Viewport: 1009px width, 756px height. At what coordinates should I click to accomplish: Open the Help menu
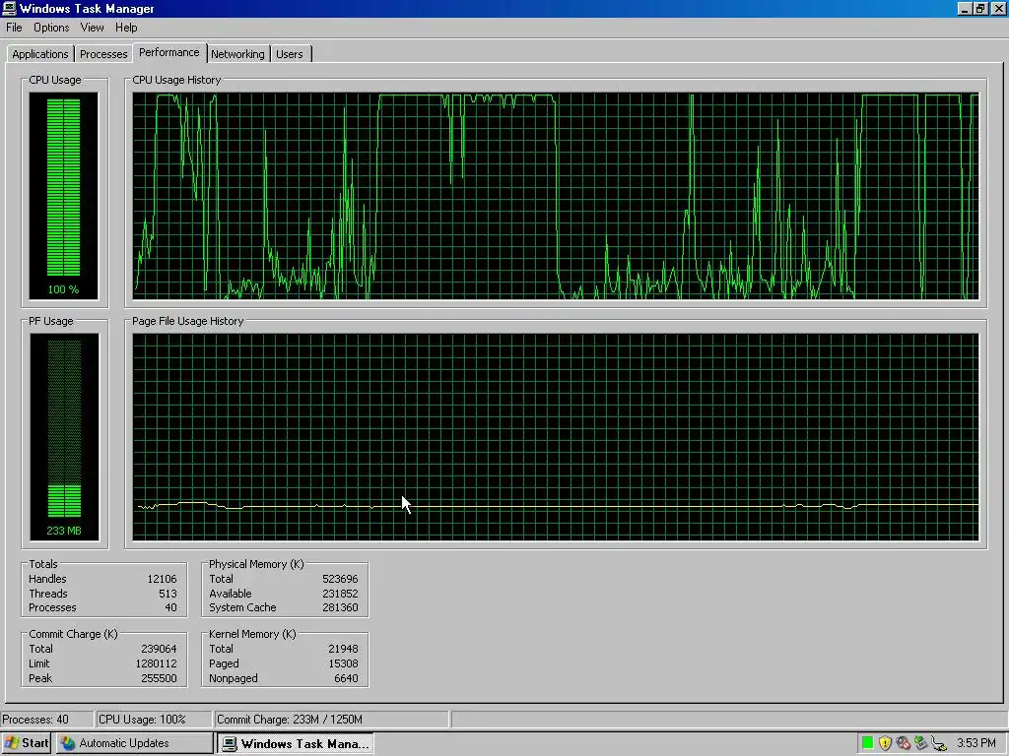click(x=126, y=28)
